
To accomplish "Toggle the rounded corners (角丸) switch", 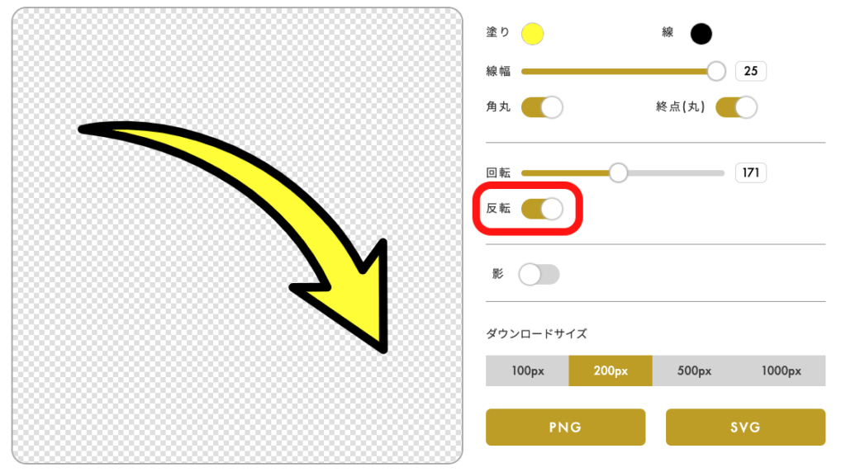I will click(x=541, y=107).
